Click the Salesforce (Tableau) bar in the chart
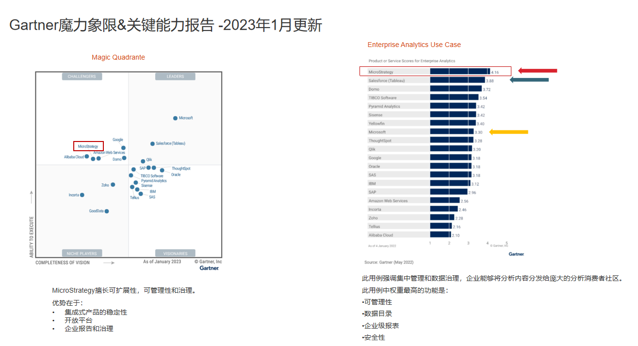 pos(458,80)
